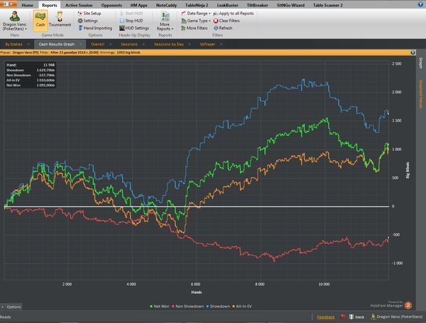Select the Graphed Hands side tab
The width and height of the screenshot is (426, 323).
point(421,94)
